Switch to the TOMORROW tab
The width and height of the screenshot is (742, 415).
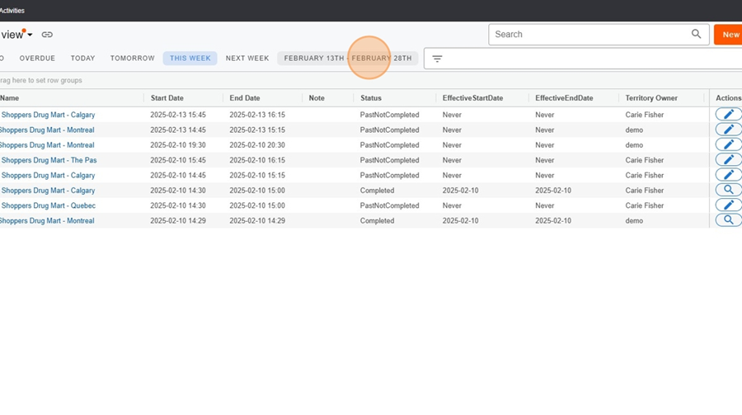pos(133,59)
